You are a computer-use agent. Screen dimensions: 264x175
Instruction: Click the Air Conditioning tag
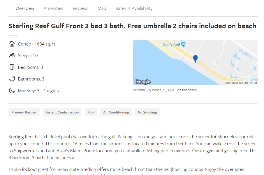pyautogui.click(x=116, y=112)
